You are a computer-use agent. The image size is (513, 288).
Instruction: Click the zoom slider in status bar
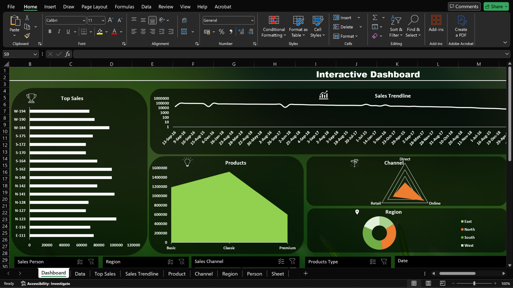474,283
